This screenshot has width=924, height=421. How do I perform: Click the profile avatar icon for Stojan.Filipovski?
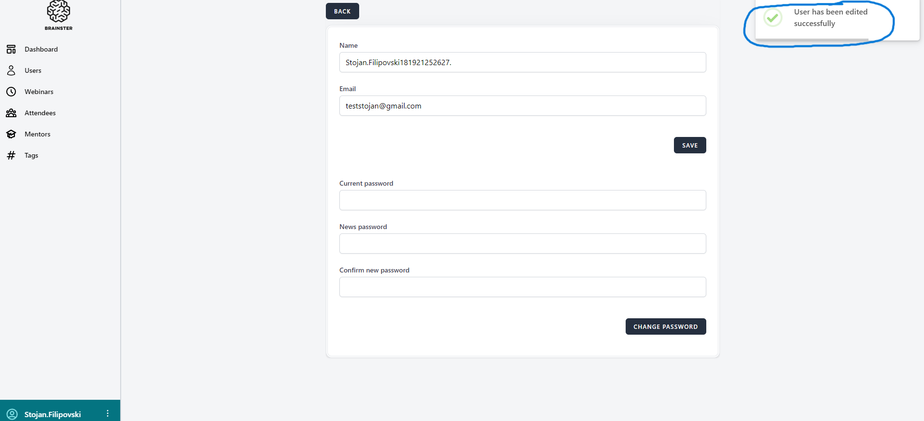[x=12, y=414]
